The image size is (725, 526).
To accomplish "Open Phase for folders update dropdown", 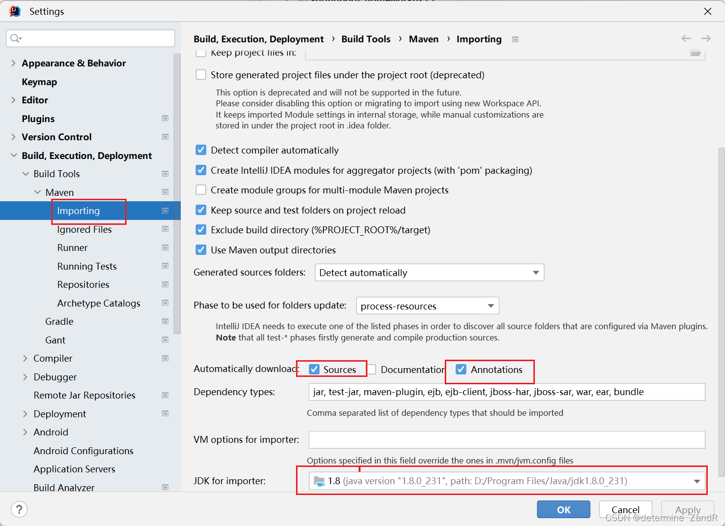I will tap(428, 306).
